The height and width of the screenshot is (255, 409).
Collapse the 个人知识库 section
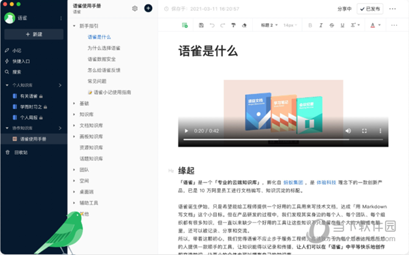point(7,85)
